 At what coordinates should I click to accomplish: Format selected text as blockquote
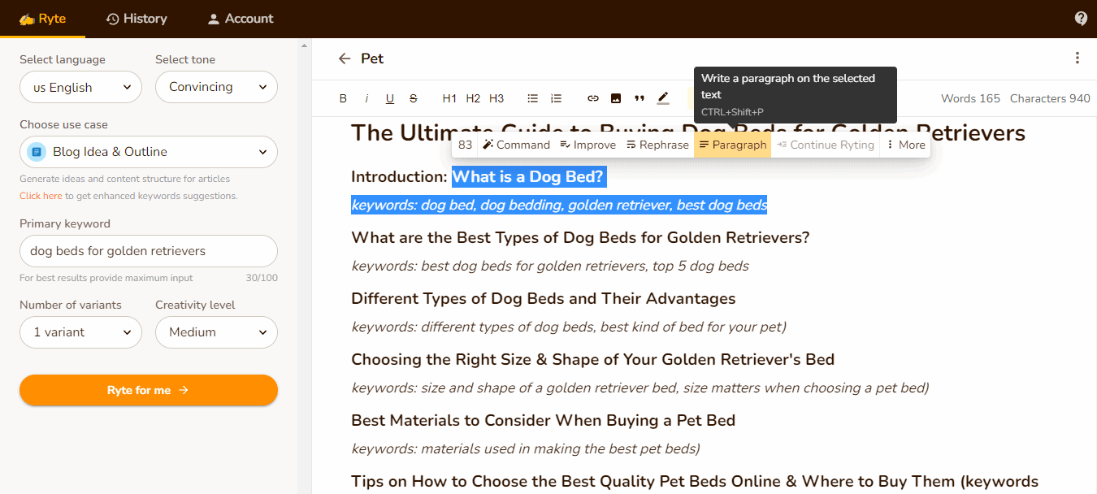coord(640,97)
